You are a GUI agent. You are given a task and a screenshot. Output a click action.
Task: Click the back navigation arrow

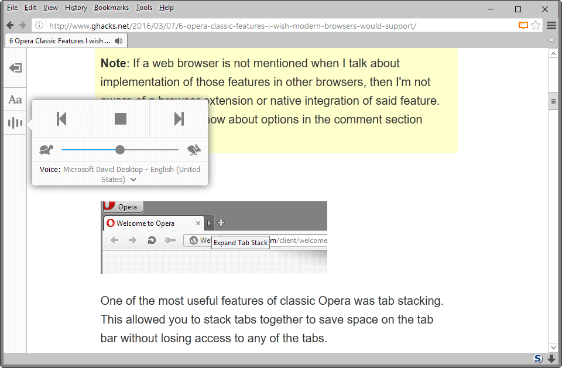pos(10,26)
